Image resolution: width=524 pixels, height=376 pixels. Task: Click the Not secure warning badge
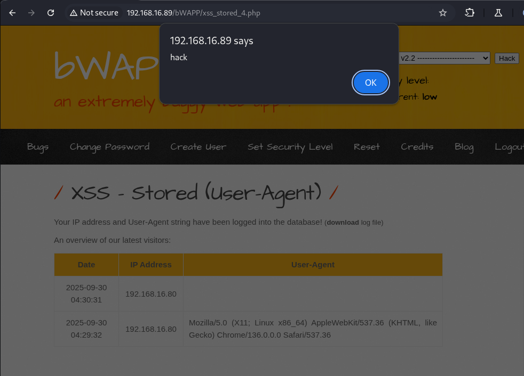[x=94, y=13]
